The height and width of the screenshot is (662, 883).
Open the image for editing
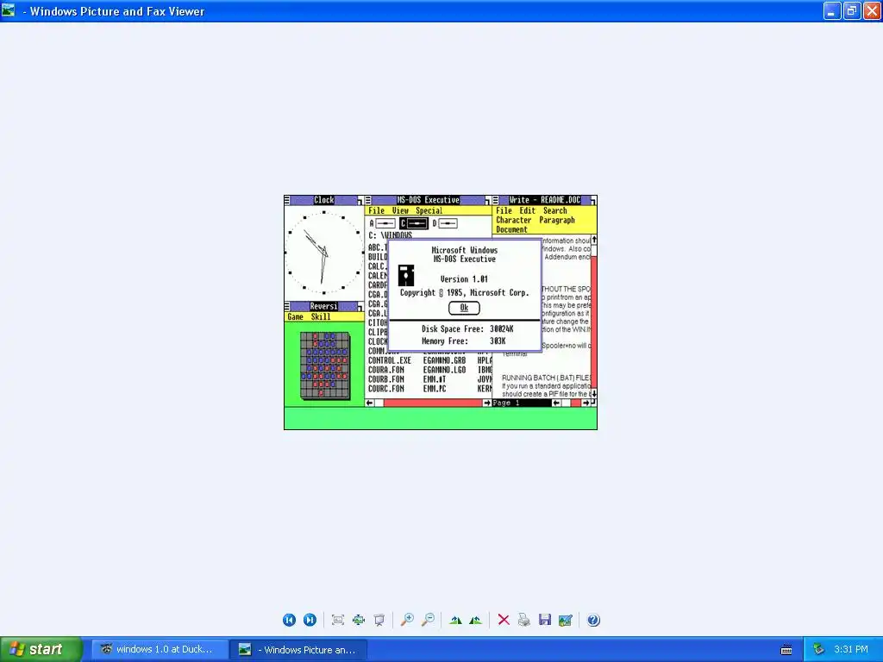(x=566, y=620)
